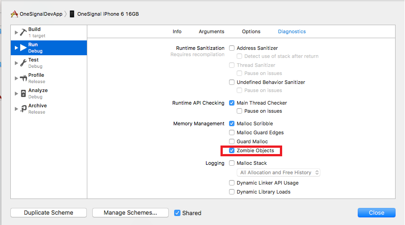Open All Allocation and Free History dropdown
The height and width of the screenshot is (225, 405).
click(x=279, y=172)
